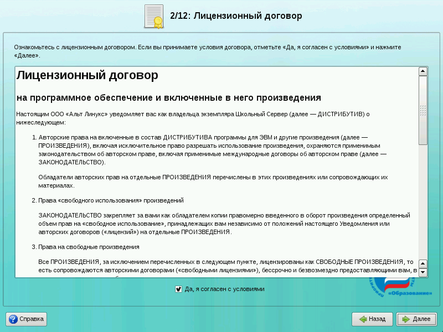Click the blue question mark Справка icon
The width and height of the screenshot is (443, 332).
pyautogui.click(x=13, y=319)
